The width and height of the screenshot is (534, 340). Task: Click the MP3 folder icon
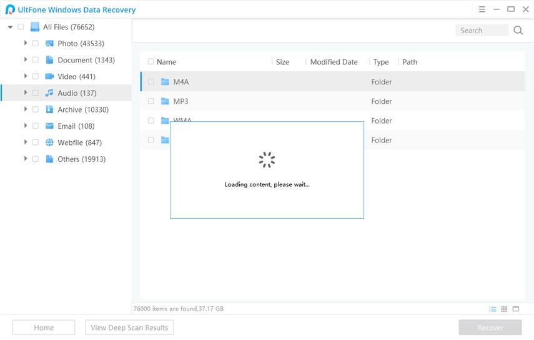(165, 101)
